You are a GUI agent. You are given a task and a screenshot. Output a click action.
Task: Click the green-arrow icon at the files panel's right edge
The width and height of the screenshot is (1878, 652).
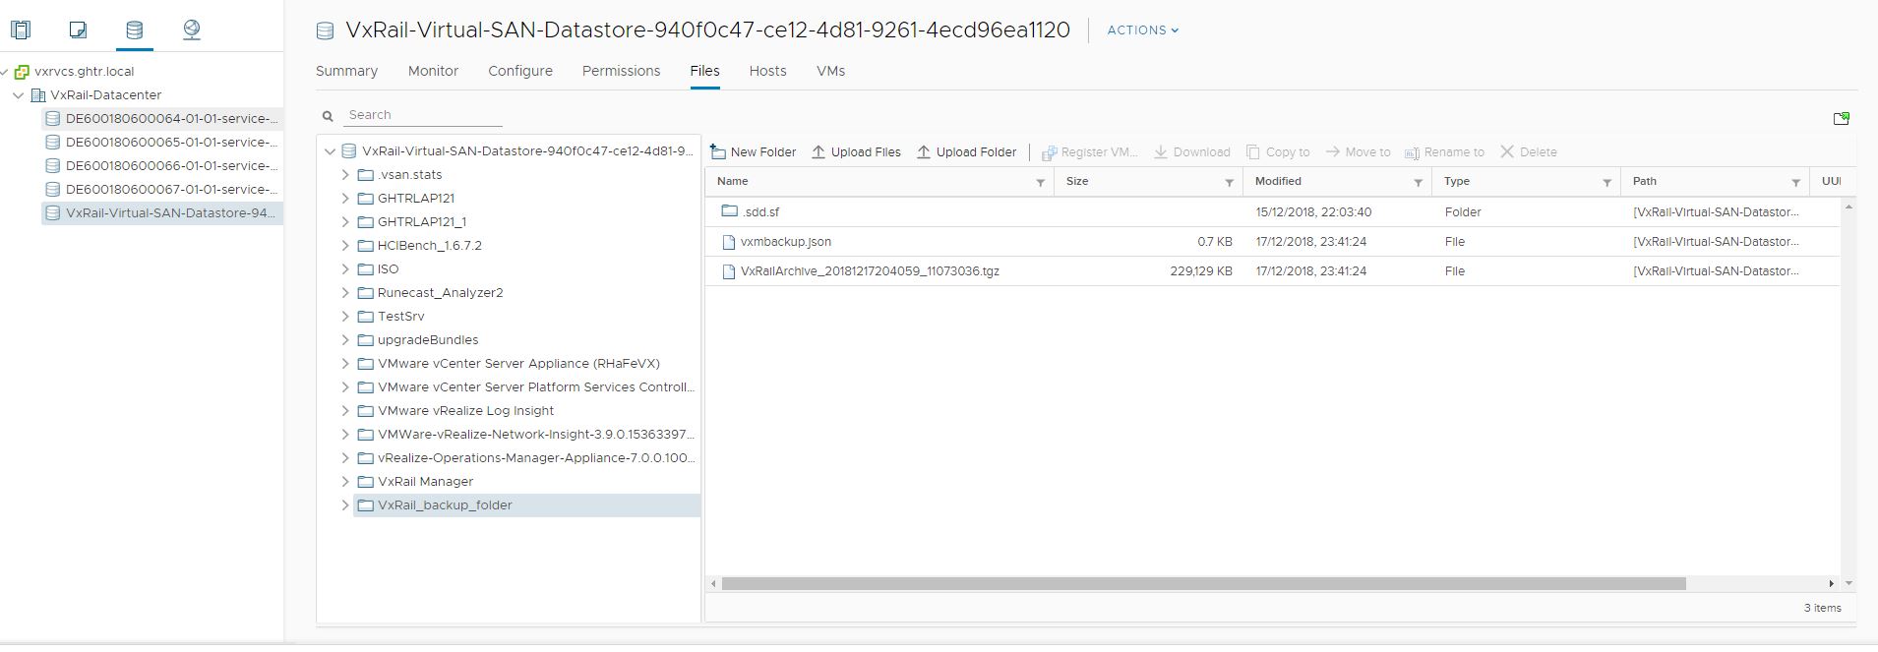1842,118
